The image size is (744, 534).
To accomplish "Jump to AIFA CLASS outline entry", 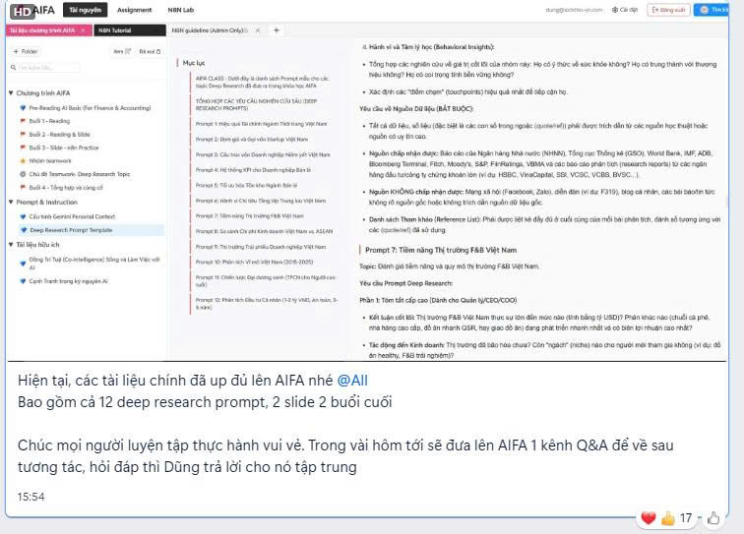I will pyautogui.click(x=263, y=82).
